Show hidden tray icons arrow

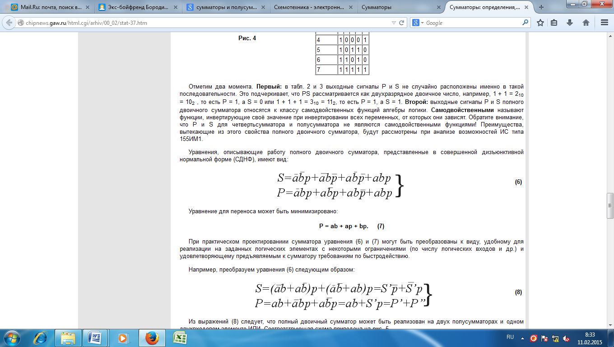(x=522, y=338)
